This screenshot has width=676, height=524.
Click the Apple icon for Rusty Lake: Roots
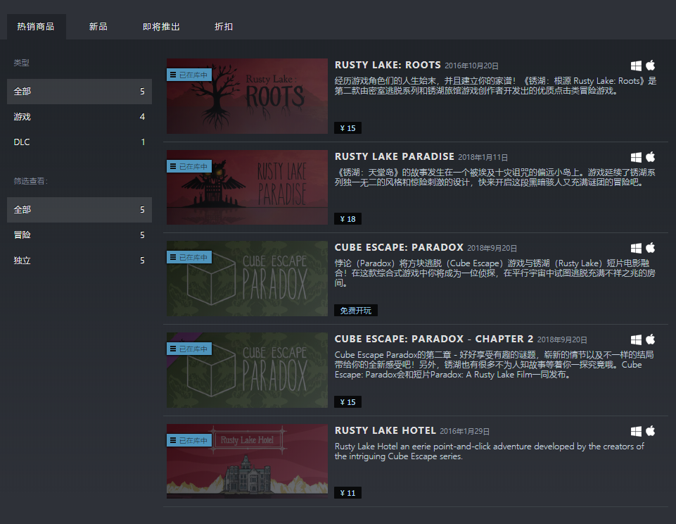tap(651, 65)
